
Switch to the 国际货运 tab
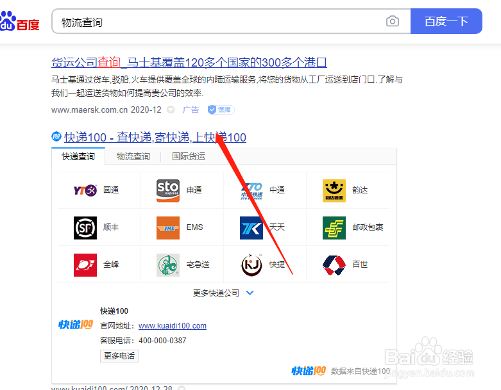tap(189, 156)
